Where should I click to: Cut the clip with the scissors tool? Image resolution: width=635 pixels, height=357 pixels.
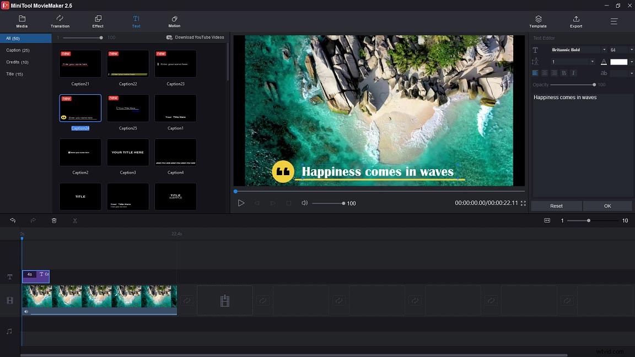tap(74, 220)
